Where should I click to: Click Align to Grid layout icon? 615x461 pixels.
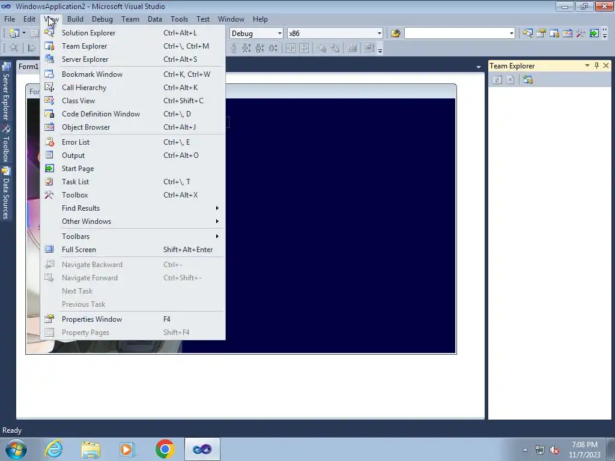[x=14, y=48]
